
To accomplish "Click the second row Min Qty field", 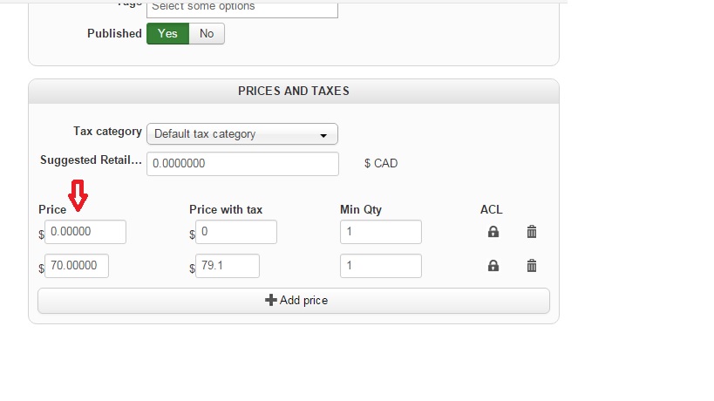I will (x=380, y=266).
